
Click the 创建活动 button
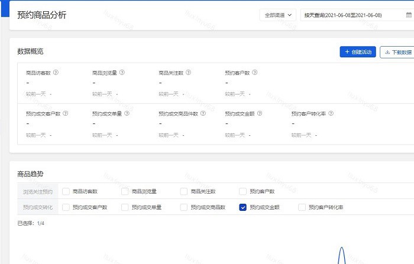tap(358, 52)
